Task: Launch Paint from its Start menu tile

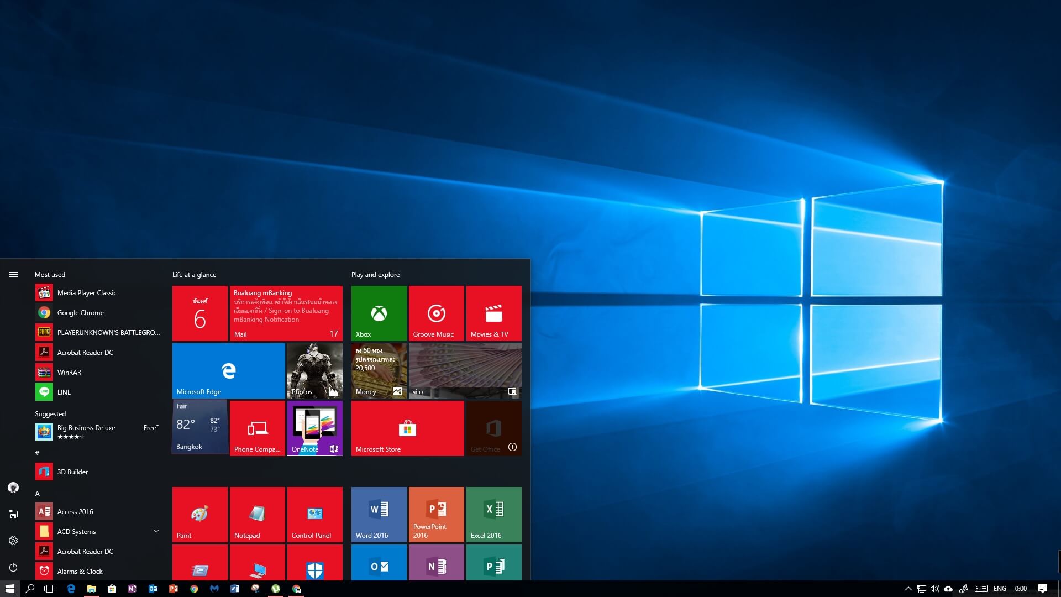Action: point(199,514)
